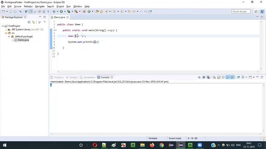Click the Run External Tools icon
This screenshot has width=266, height=149.
[76, 12]
